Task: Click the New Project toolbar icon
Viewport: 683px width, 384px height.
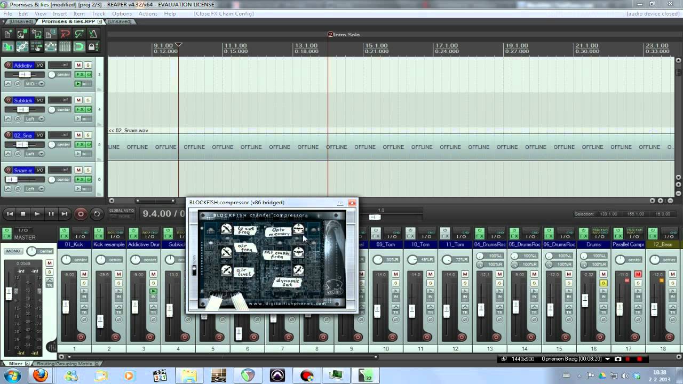Action: [8, 34]
